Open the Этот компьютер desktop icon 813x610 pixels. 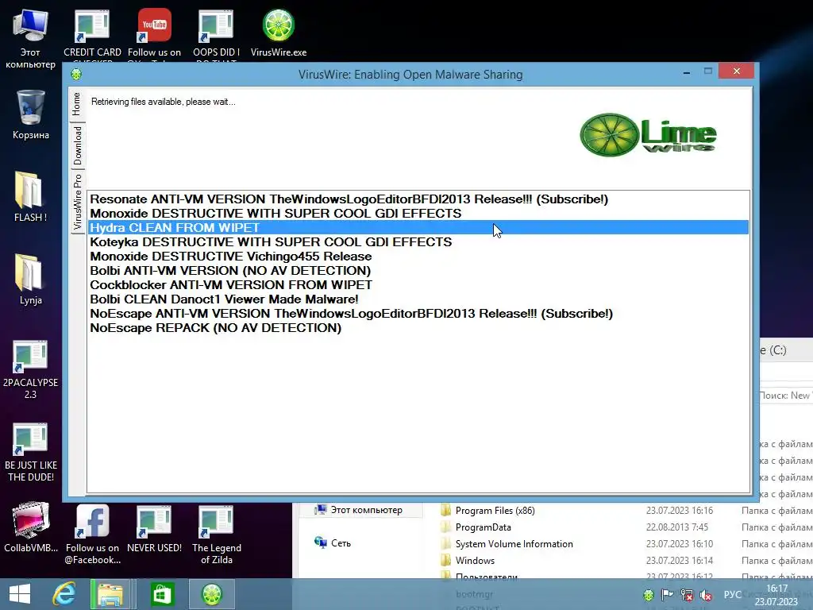tap(31, 40)
